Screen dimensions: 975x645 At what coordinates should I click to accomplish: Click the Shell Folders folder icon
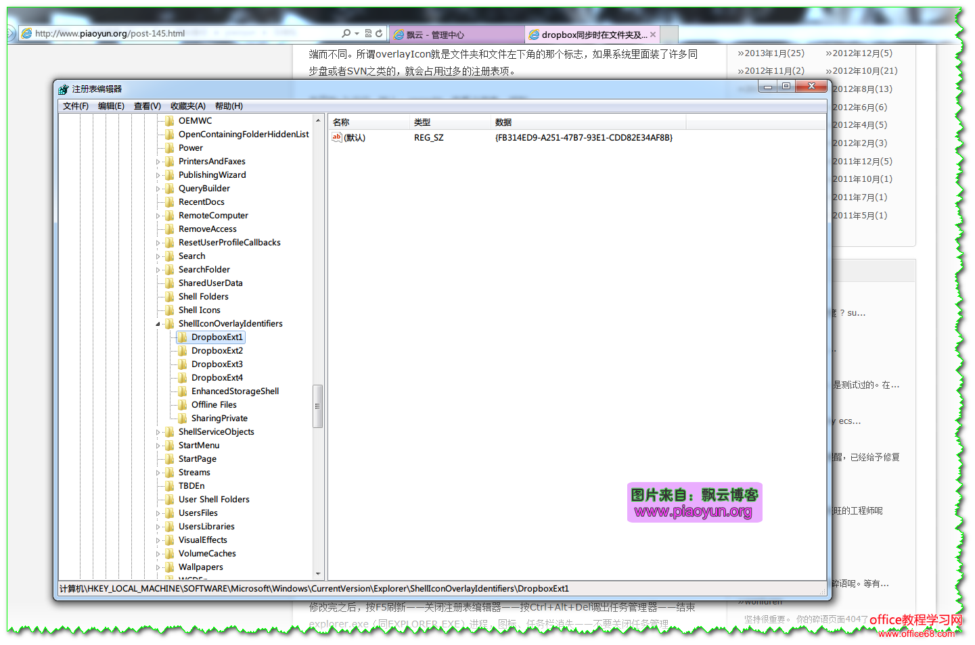(x=170, y=297)
